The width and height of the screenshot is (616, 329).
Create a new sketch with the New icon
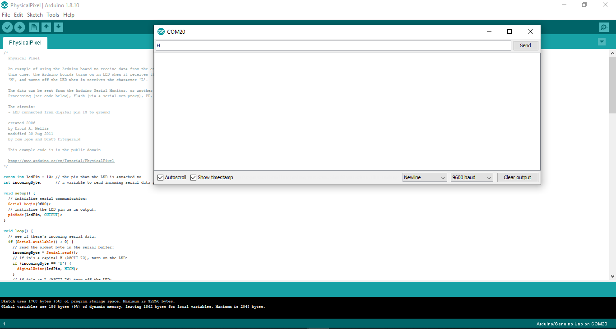pos(34,27)
